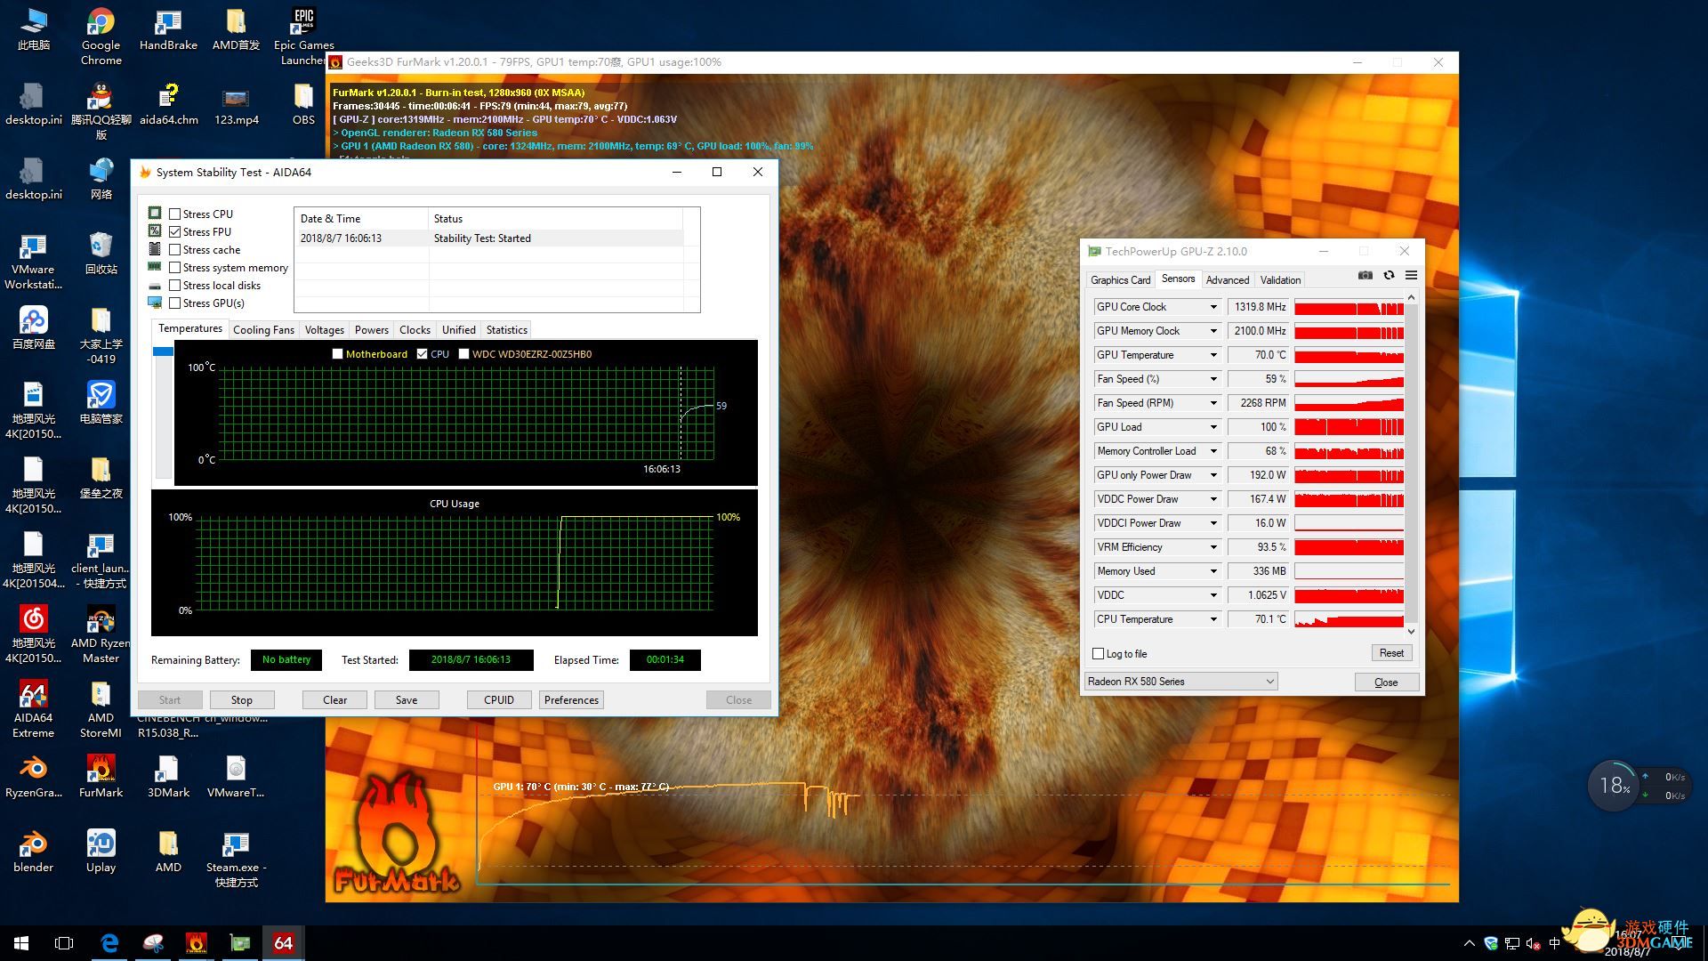Click the GPU-Z screenshot camera icon
This screenshot has width=1708, height=961.
(1365, 276)
